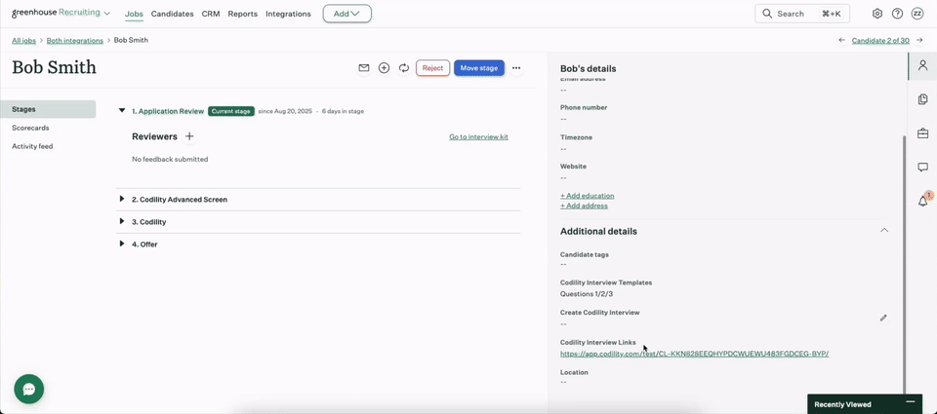The width and height of the screenshot is (937, 414).
Task: Click the Bob Smith candidate name heading
Action: [x=54, y=67]
